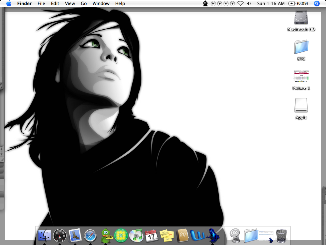The image size is (326, 245).
Task: Select the Macintosh HD drive icon
Action: click(301, 18)
